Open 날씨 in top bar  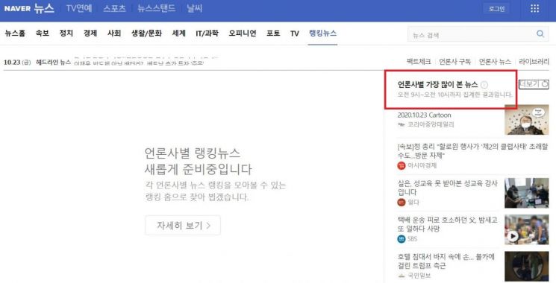tap(194, 8)
